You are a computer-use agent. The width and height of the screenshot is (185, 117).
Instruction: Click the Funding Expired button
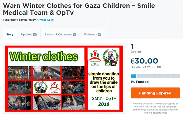coord(155,93)
